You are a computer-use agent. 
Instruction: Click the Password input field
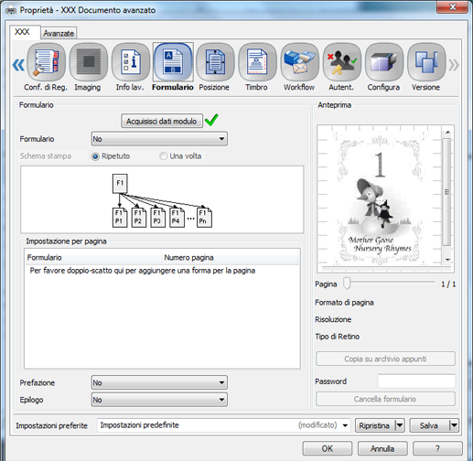click(x=416, y=381)
